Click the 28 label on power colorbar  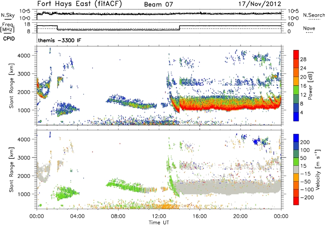point(303,59)
